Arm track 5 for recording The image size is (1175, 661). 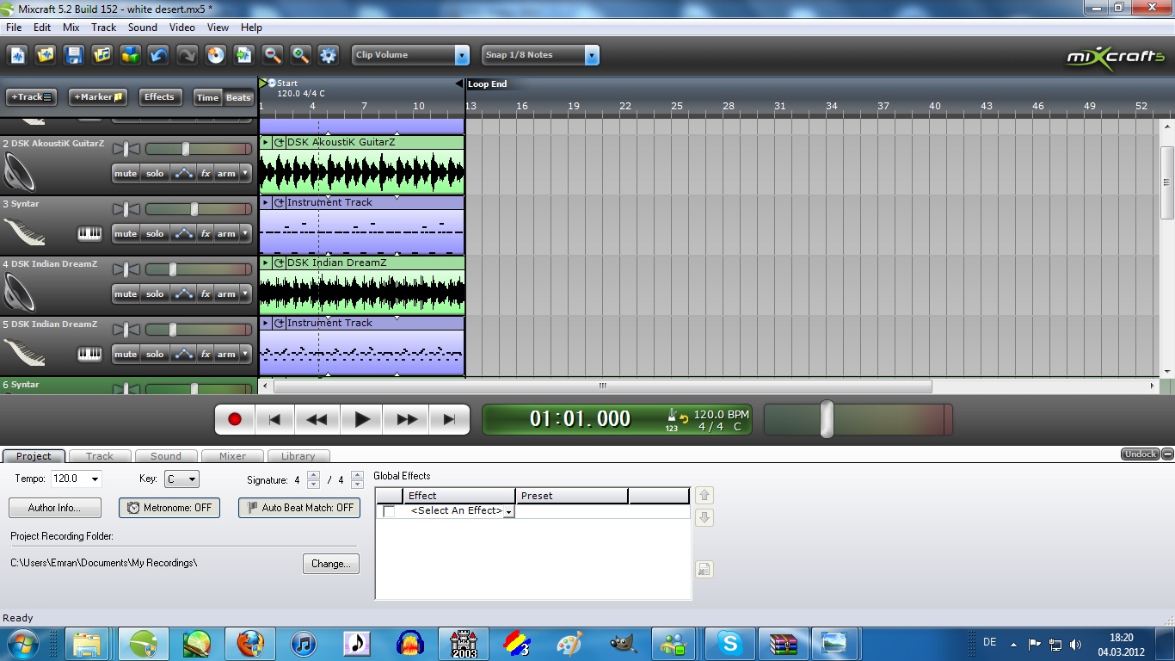pos(226,354)
